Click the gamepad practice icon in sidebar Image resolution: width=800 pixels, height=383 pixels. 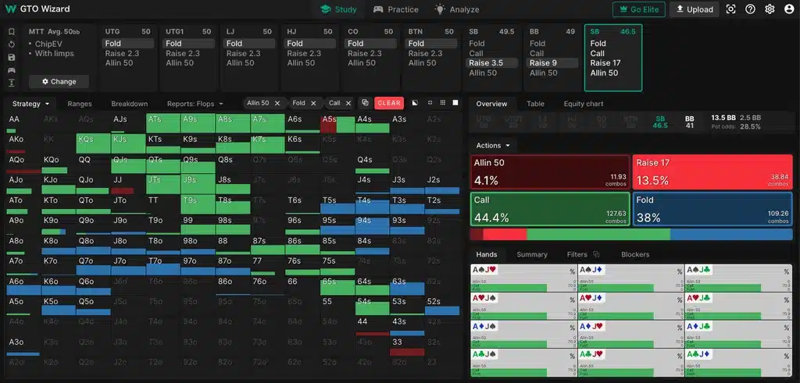tap(11, 69)
